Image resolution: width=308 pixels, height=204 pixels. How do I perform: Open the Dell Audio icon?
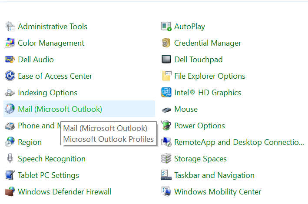(10, 60)
